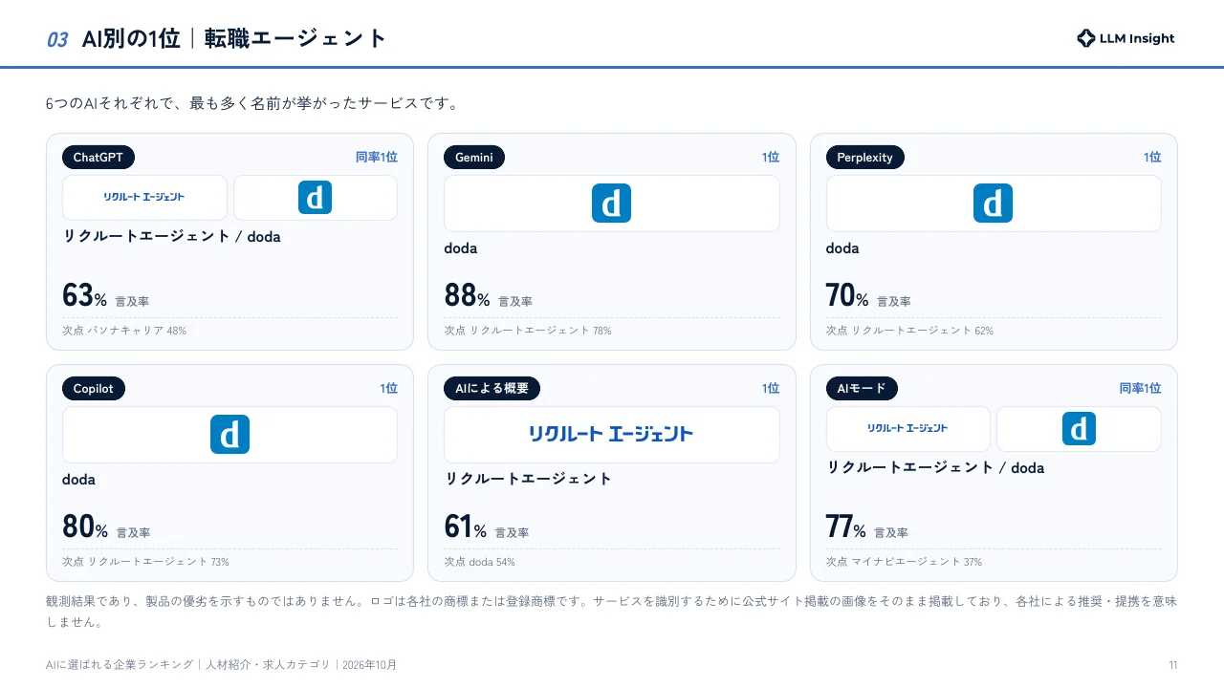Click the section number 03

pyautogui.click(x=57, y=39)
